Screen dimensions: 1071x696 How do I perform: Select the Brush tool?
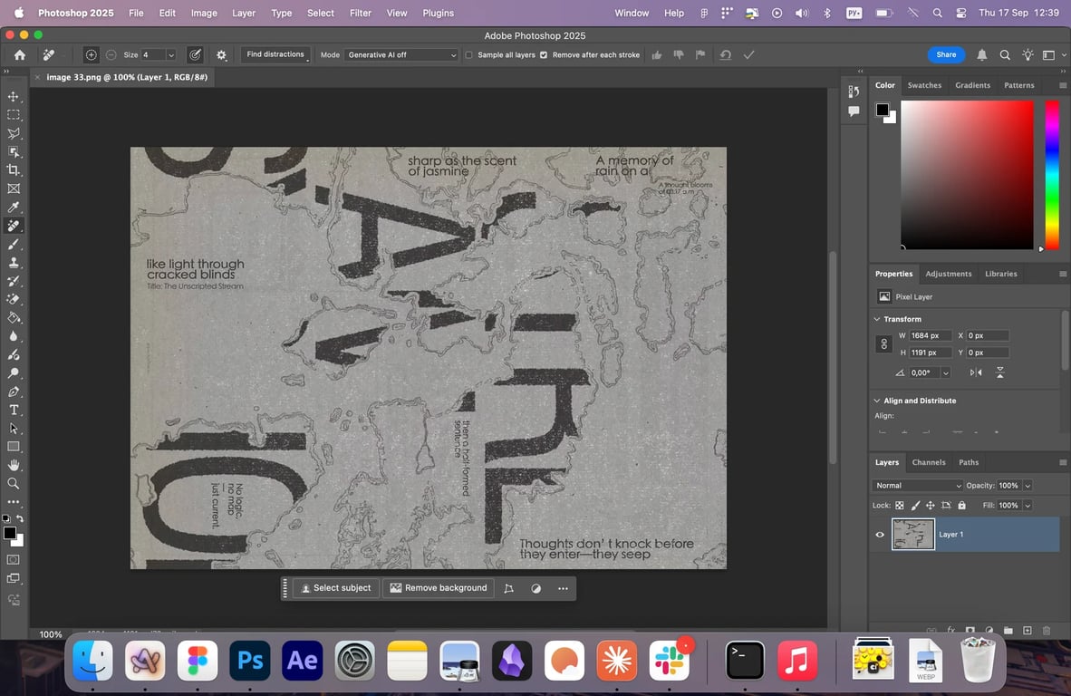[13, 244]
